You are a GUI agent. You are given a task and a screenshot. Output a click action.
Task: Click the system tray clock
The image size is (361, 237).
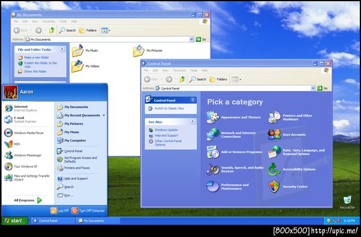[349, 221]
